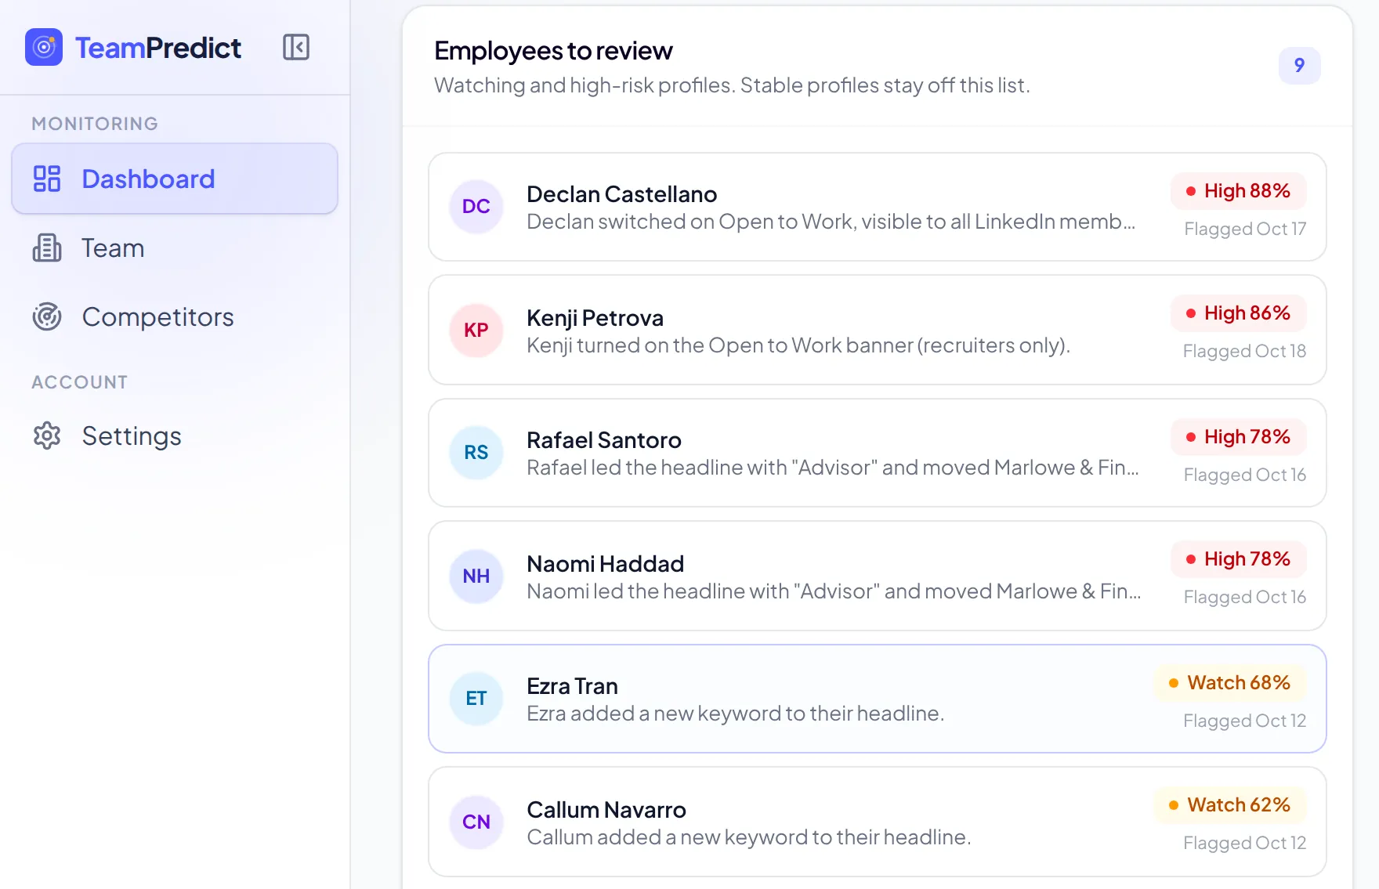Click the Employees to review heading
Image resolution: width=1379 pixels, height=889 pixels.
(x=553, y=51)
